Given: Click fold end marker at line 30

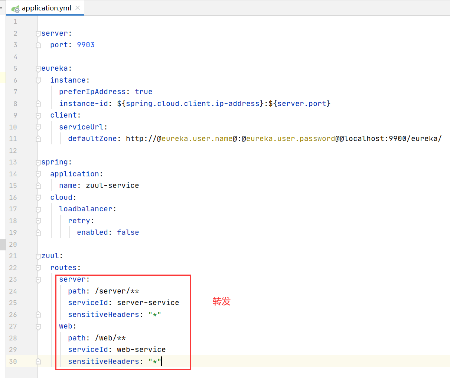Looking at the screenshot, I should (x=38, y=362).
